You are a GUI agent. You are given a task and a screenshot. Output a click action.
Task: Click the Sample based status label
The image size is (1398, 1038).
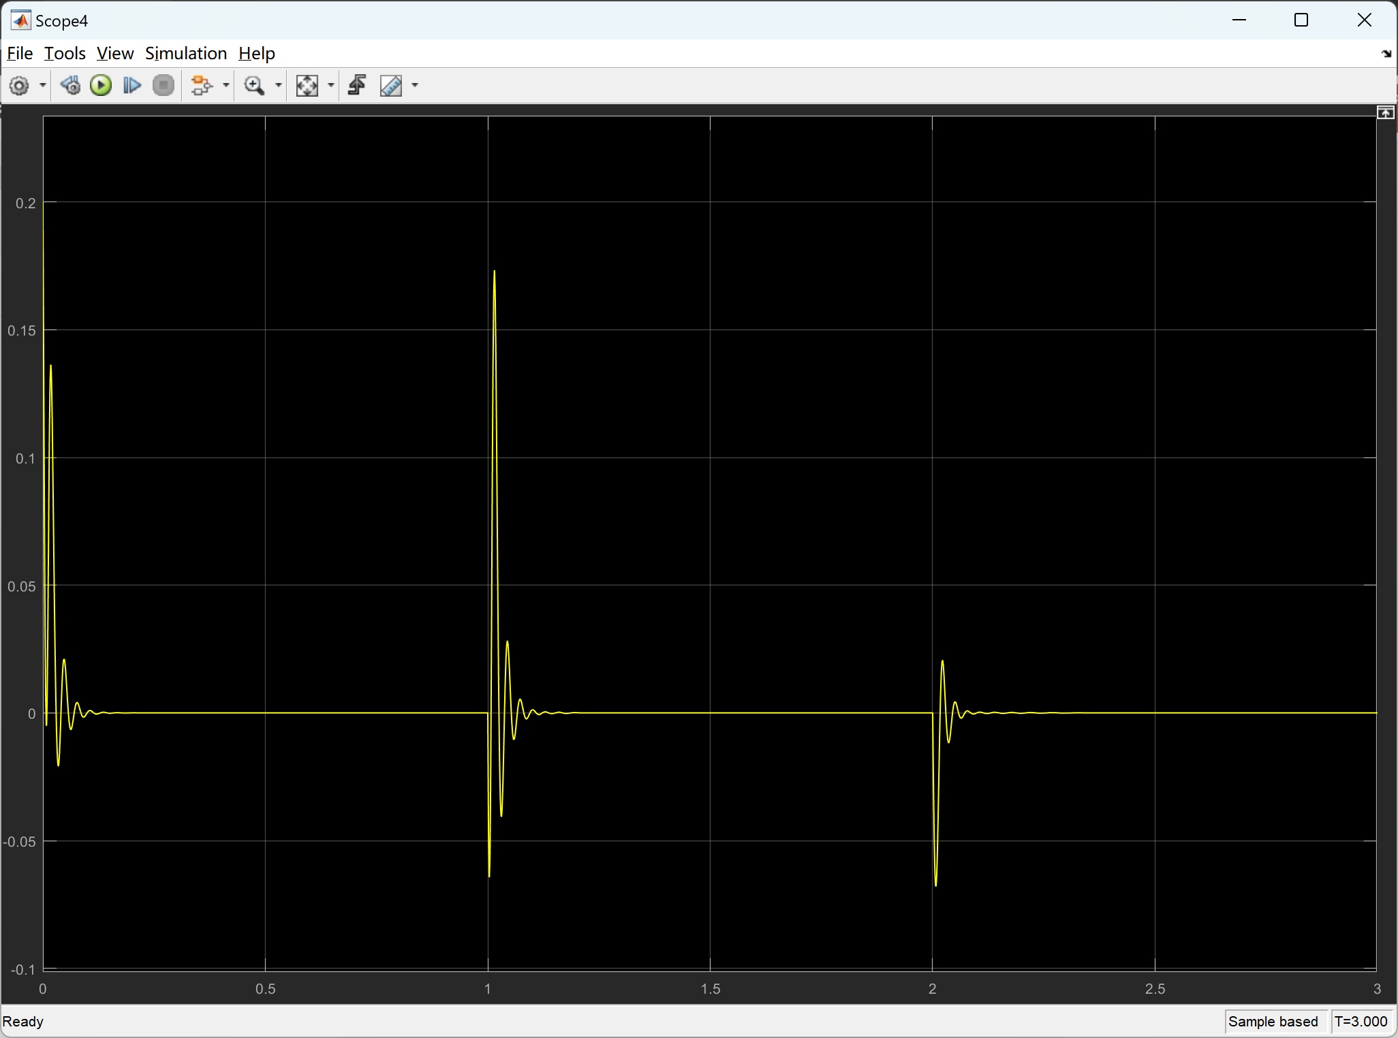[1273, 1021]
